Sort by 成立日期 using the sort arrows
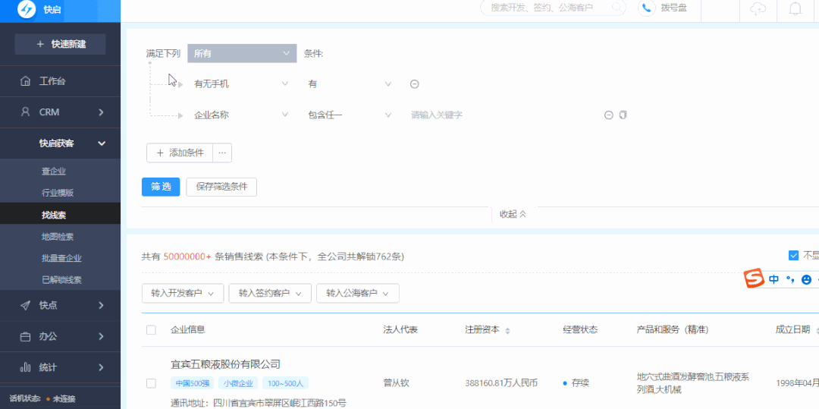The width and height of the screenshot is (819, 409). click(x=817, y=331)
